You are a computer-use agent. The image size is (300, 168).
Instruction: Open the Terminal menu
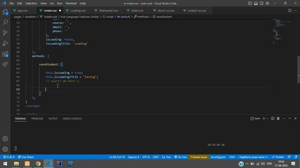click(71, 3)
